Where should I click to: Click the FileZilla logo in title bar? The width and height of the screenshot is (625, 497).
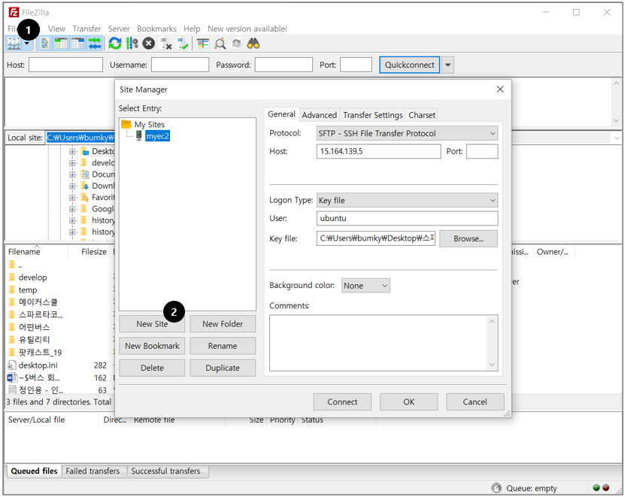14,12
